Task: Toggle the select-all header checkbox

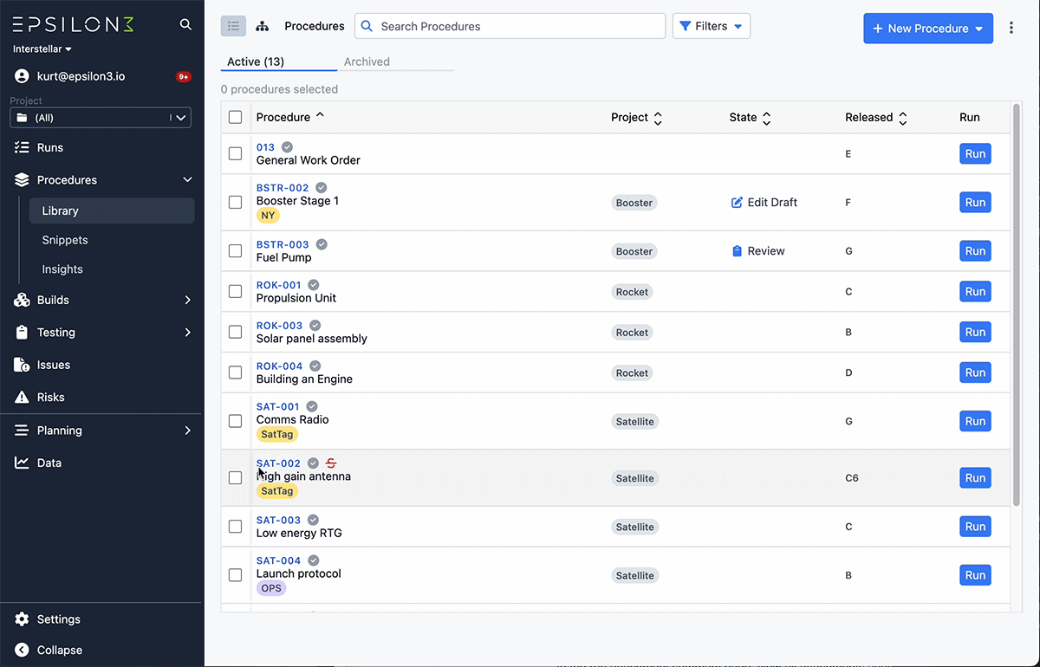Action: tap(236, 117)
